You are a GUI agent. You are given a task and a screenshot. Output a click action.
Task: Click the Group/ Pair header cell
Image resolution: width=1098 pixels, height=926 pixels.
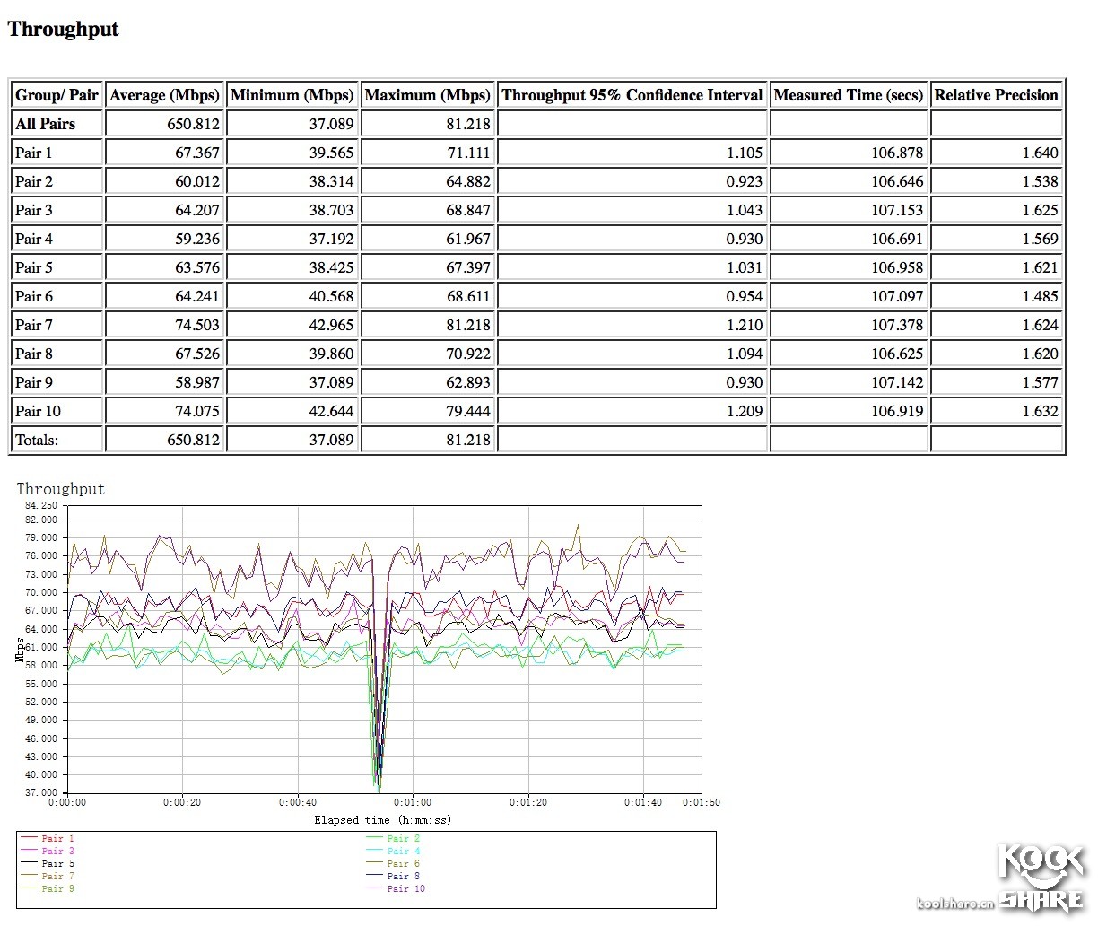pos(57,95)
